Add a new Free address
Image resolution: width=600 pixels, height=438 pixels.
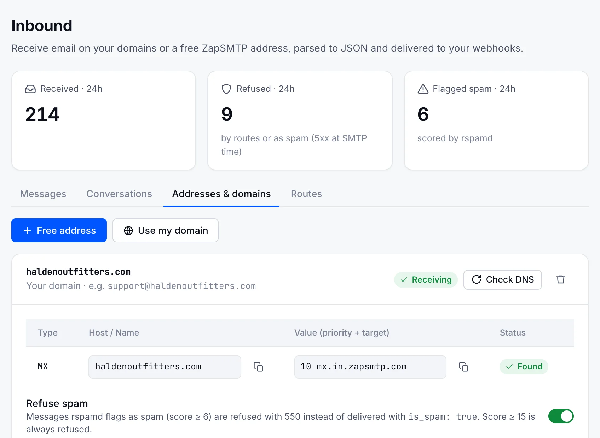coord(59,230)
